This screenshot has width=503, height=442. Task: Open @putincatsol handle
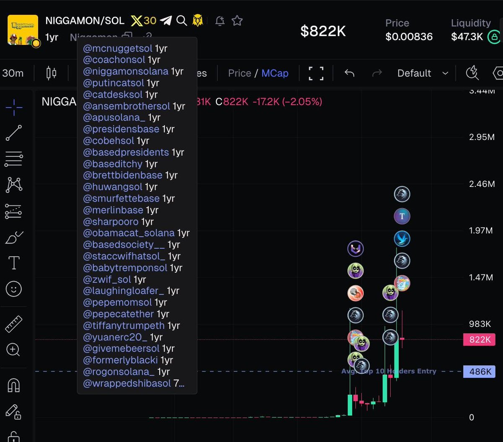[114, 83]
